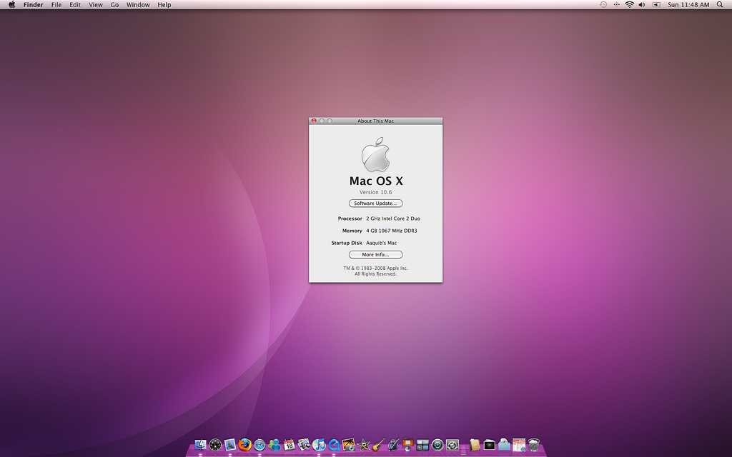The width and height of the screenshot is (732, 457).
Task: Open iCal calendar icon in Dock
Action: [x=289, y=445]
